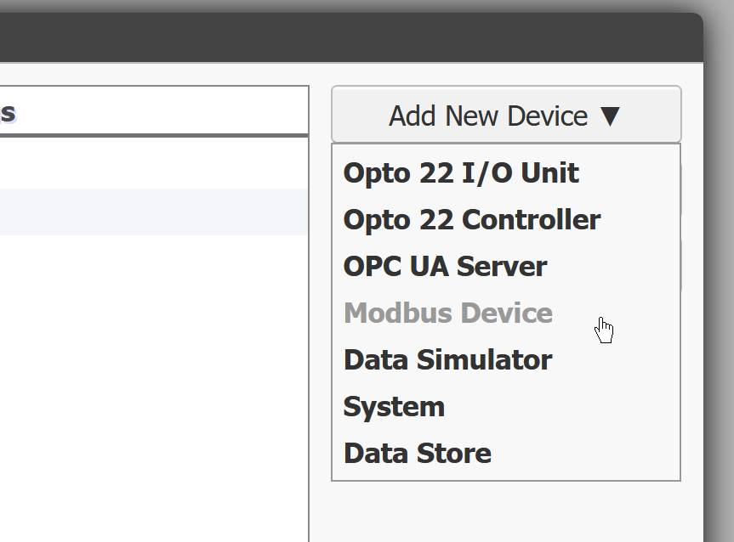Click the 'Add New Device' label text
Image resolution: width=734 pixels, height=542 pixels.
tap(488, 116)
